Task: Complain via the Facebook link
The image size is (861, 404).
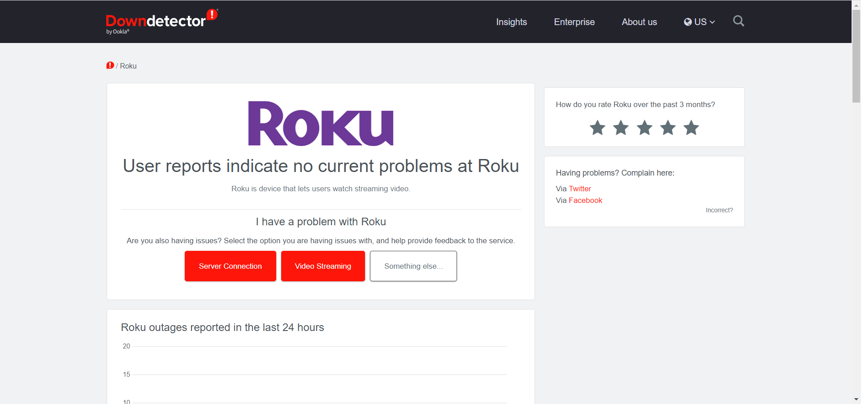Action: (585, 200)
